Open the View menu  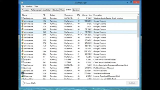[36, 6]
